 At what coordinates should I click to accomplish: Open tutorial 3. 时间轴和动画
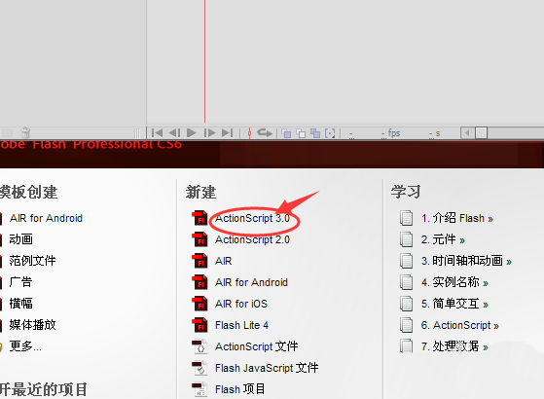[466, 261]
